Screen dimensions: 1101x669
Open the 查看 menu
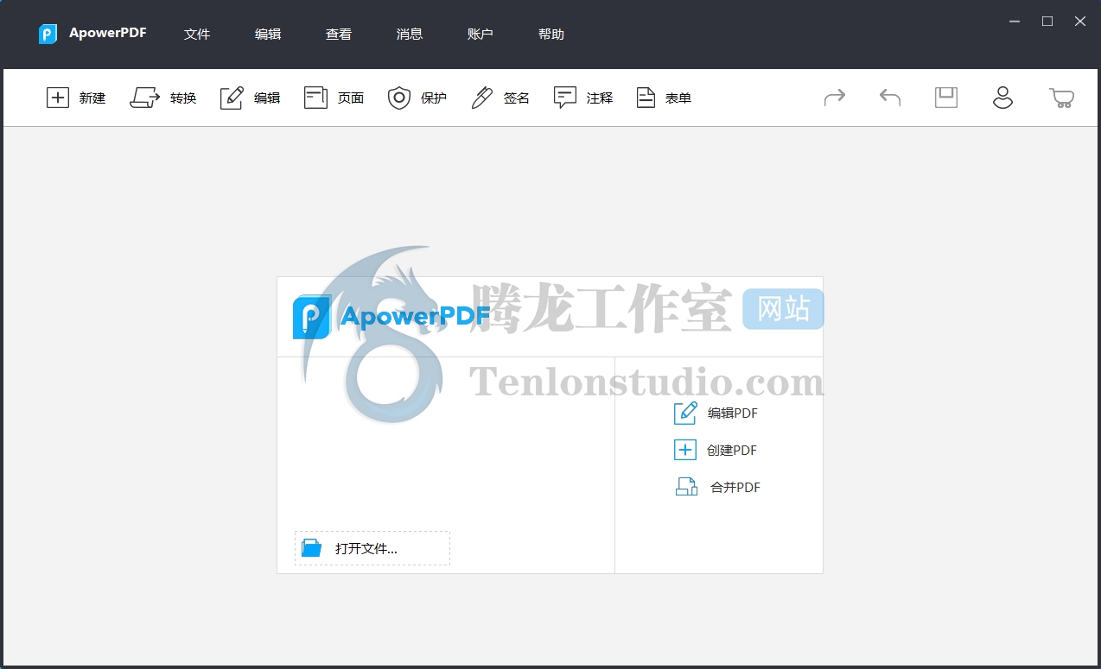[x=339, y=35]
